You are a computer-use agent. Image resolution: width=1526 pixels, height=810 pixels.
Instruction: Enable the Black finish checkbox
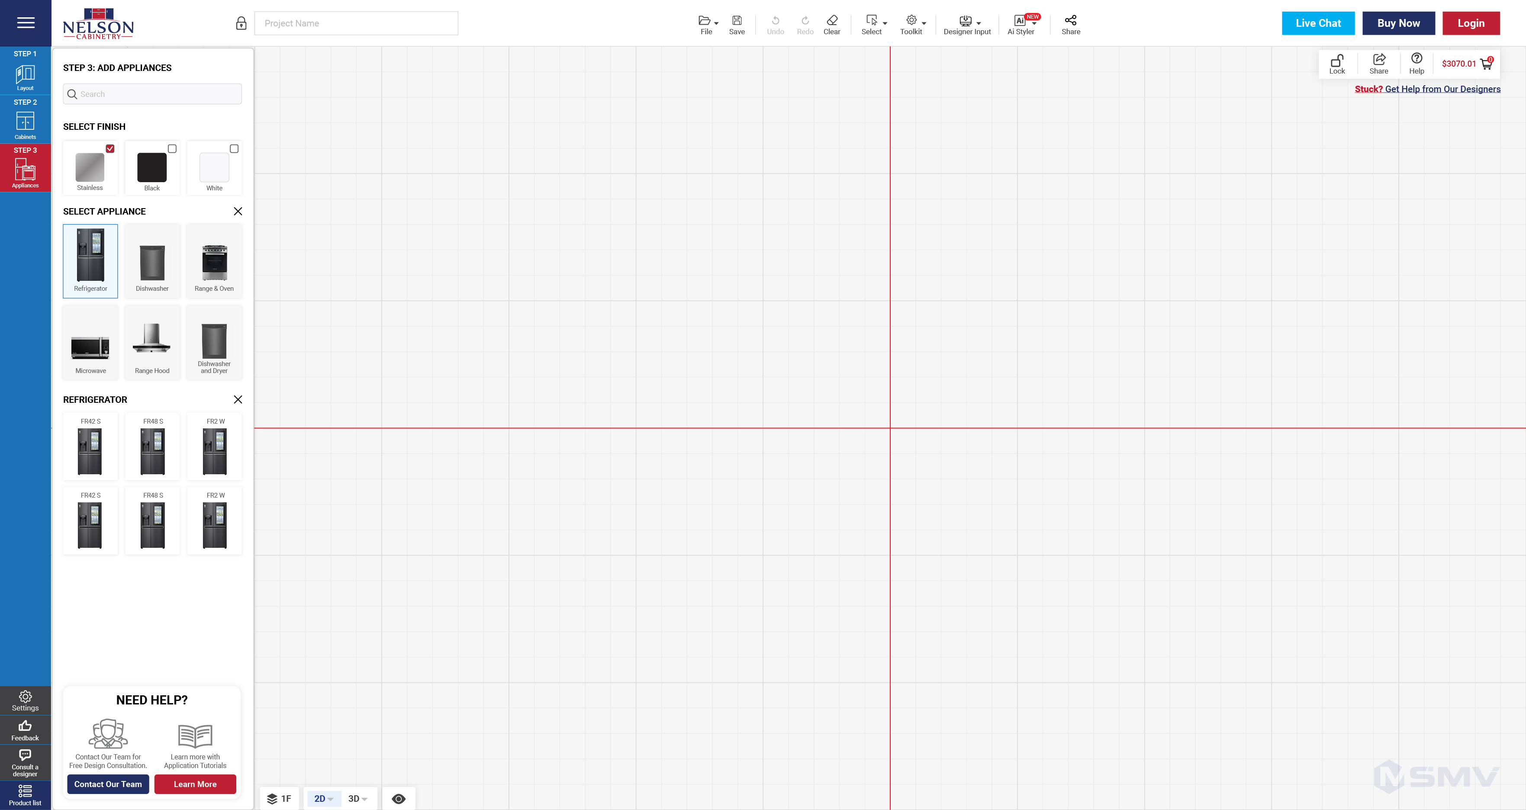(172, 148)
